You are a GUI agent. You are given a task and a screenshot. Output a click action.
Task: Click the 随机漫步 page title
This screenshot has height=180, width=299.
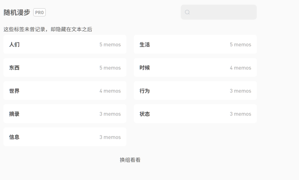coord(17,12)
